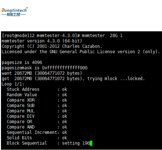This screenshot has height=150, width=162.
Task: Click the Chinese text under the logo
Action: click(13, 14)
